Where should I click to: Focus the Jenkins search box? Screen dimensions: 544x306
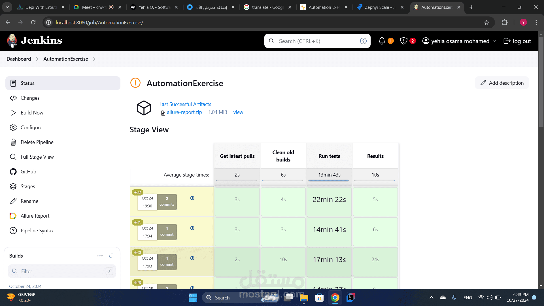(x=317, y=41)
